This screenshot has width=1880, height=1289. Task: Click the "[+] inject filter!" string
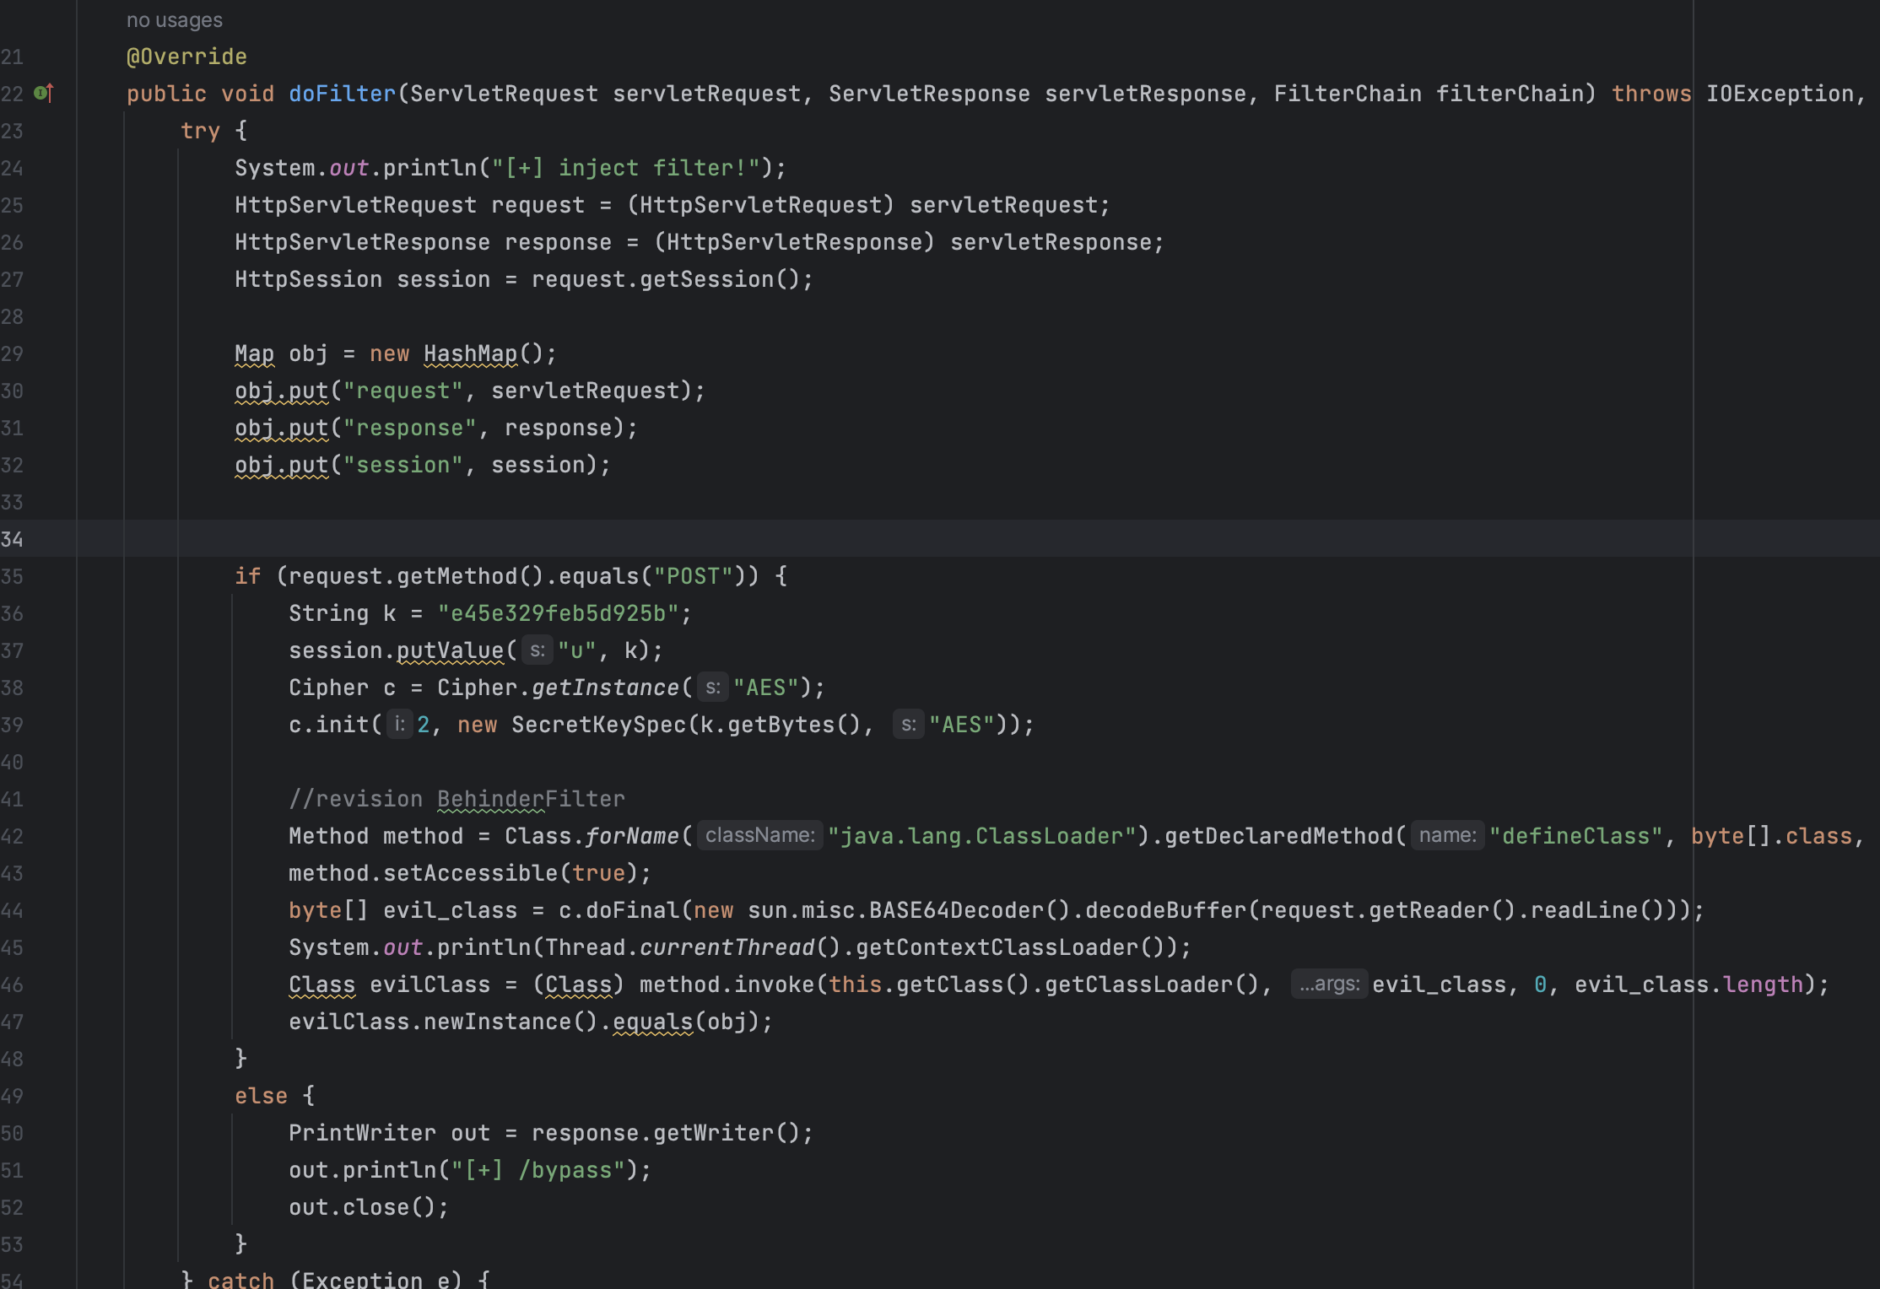point(626,168)
